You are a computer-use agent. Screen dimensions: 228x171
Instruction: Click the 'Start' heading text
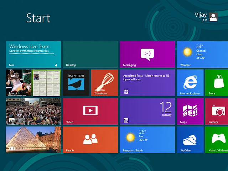pos(38,18)
